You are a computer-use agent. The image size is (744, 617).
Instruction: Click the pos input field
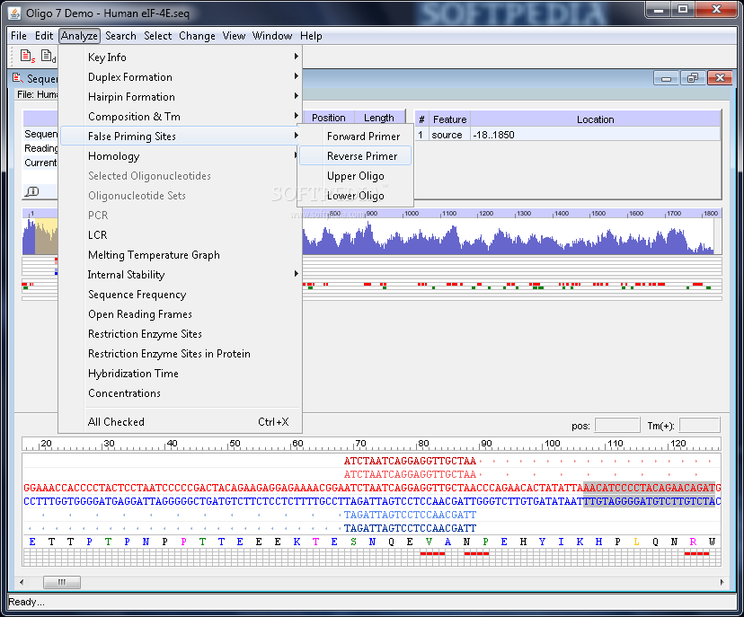coord(616,426)
